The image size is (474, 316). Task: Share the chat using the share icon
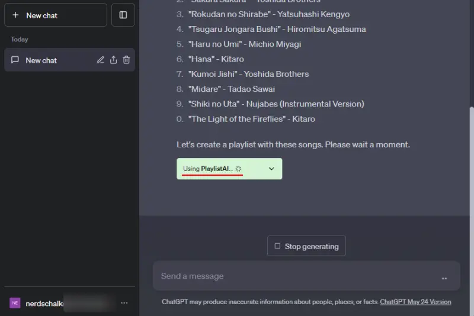tap(113, 60)
